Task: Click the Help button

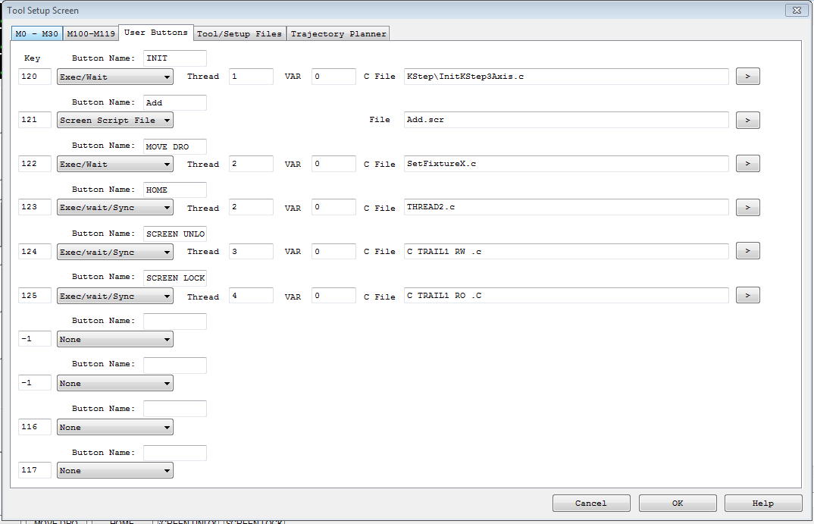Action: (762, 504)
